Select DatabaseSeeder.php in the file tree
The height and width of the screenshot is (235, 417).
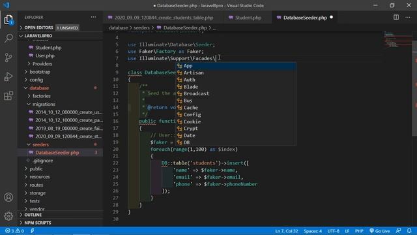[61, 153]
